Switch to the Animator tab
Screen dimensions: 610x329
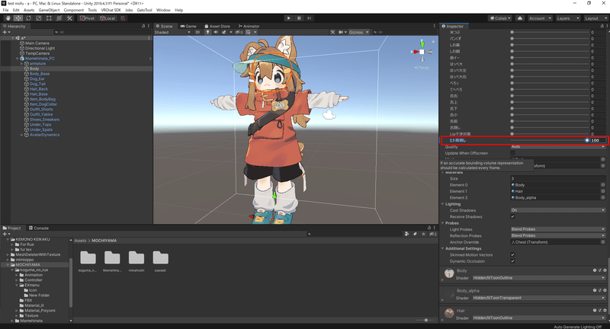pos(249,26)
